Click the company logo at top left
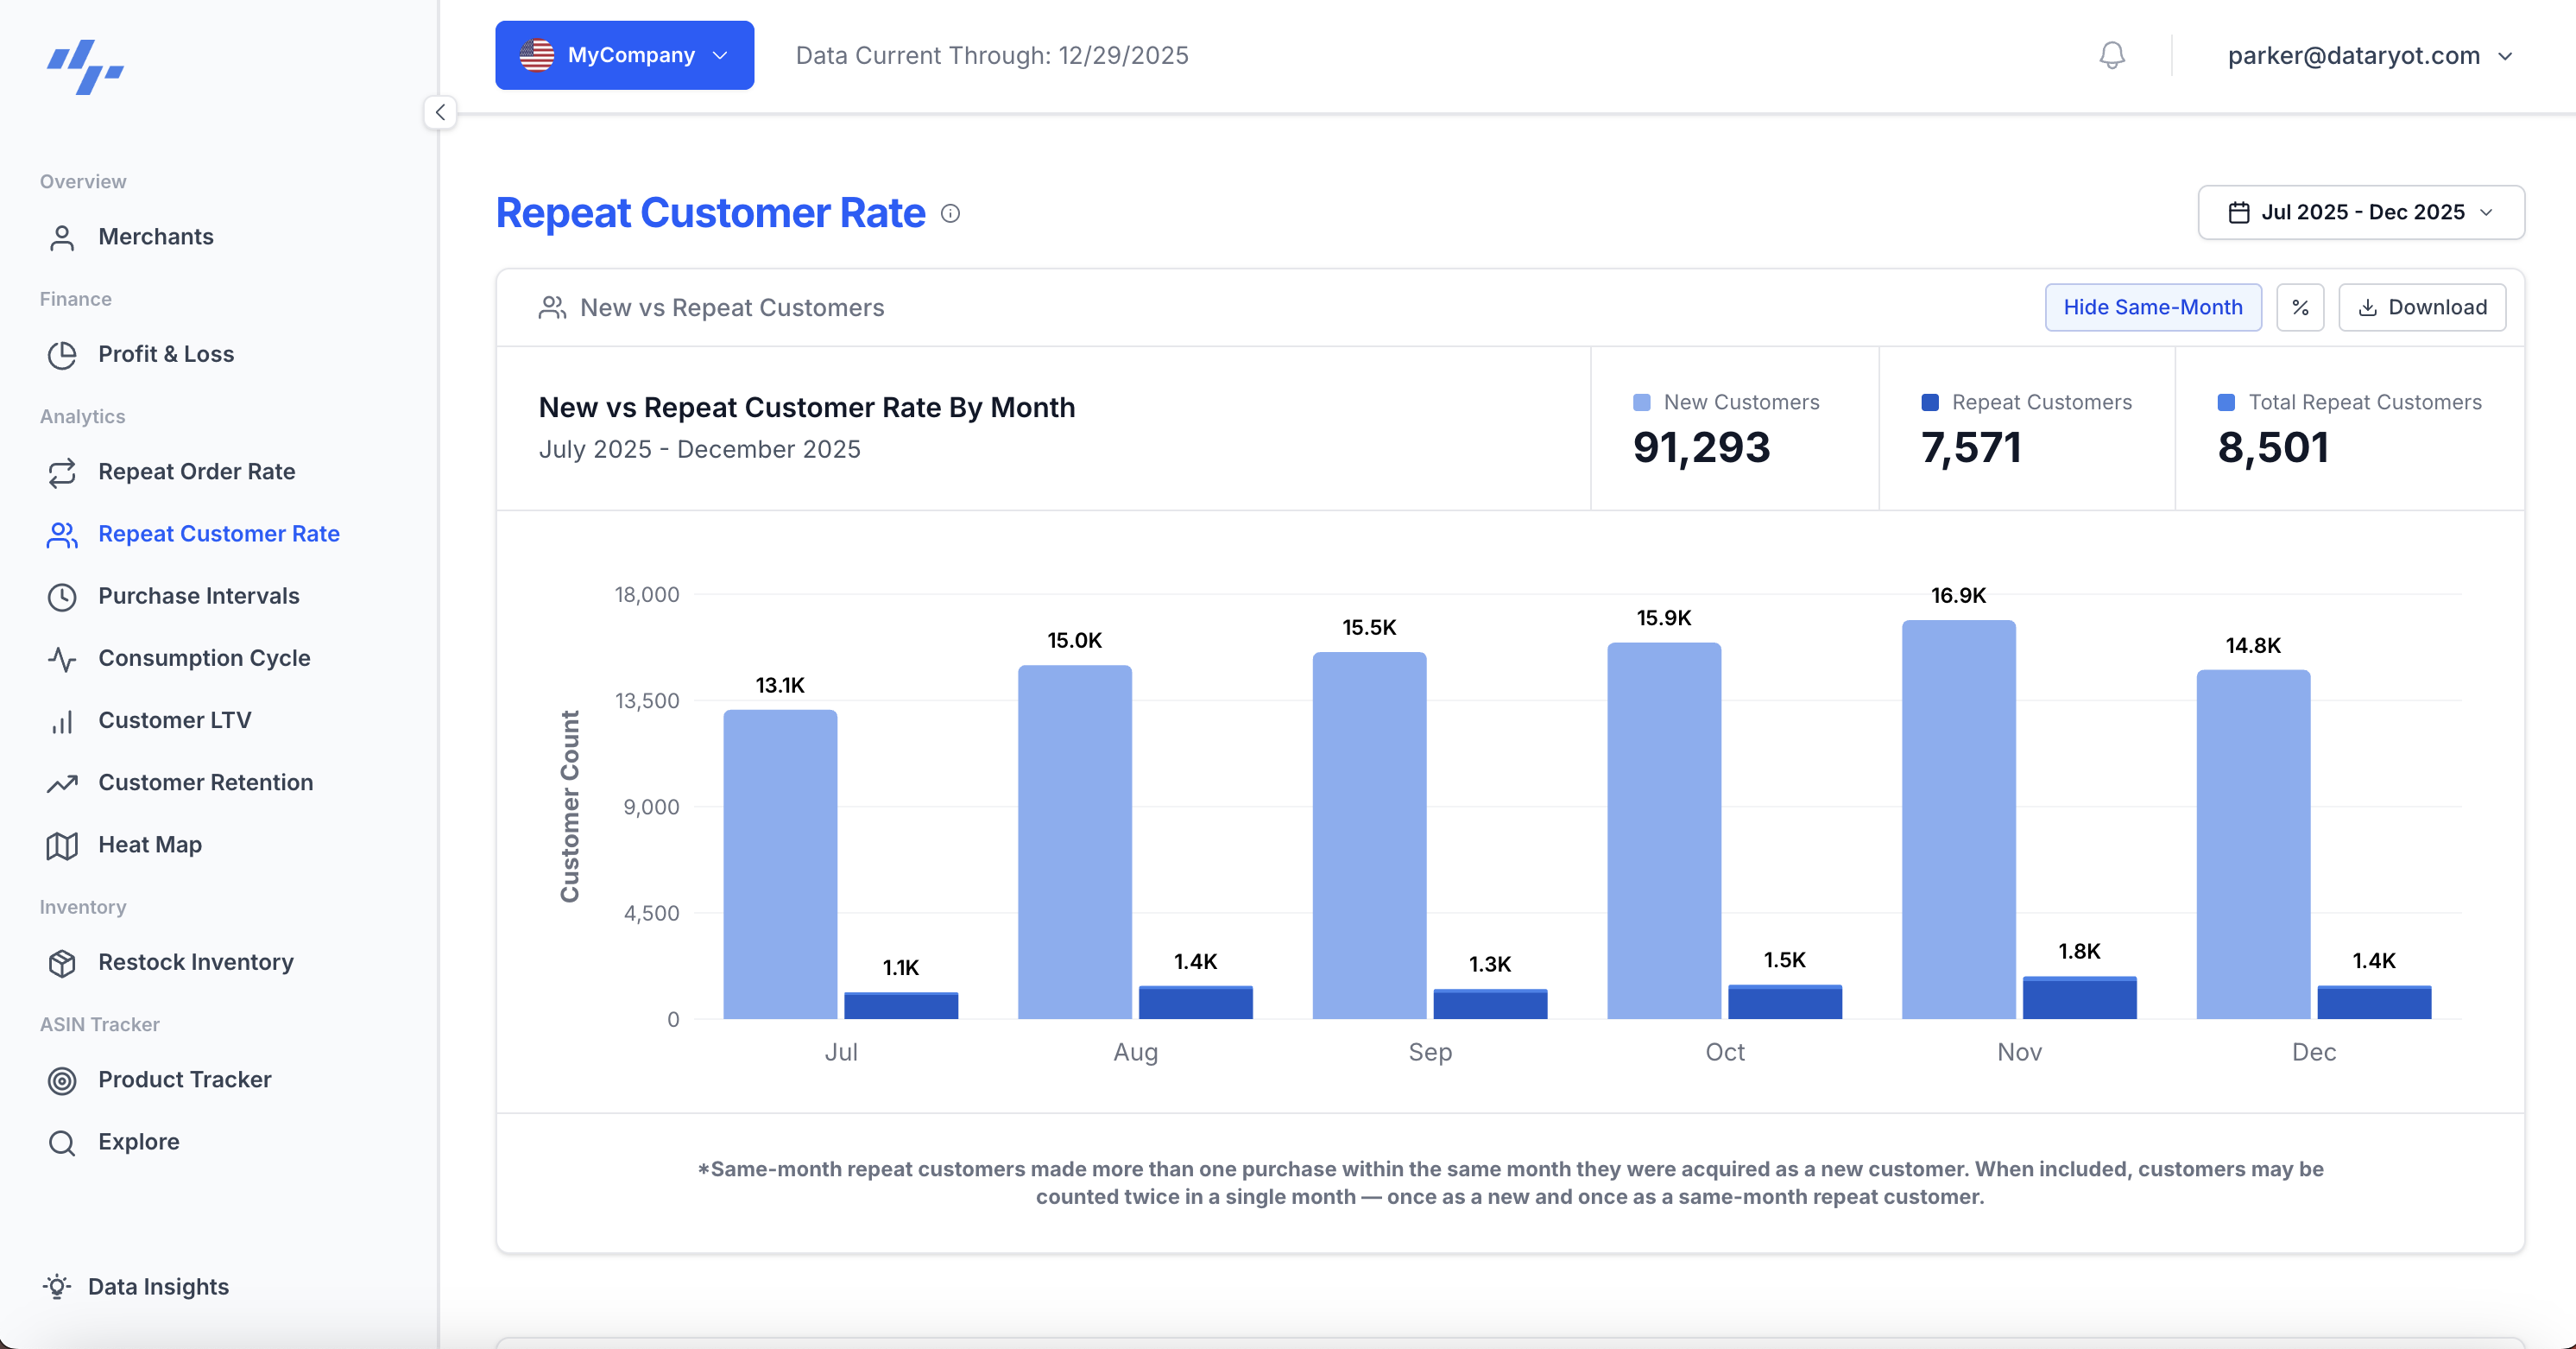This screenshot has width=2576, height=1349. click(x=86, y=68)
